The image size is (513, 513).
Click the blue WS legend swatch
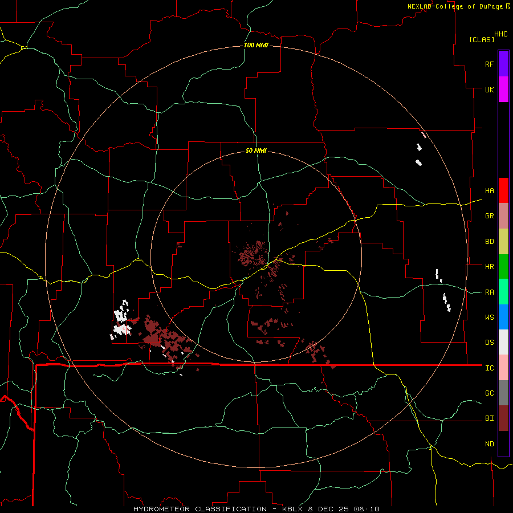[503, 317]
